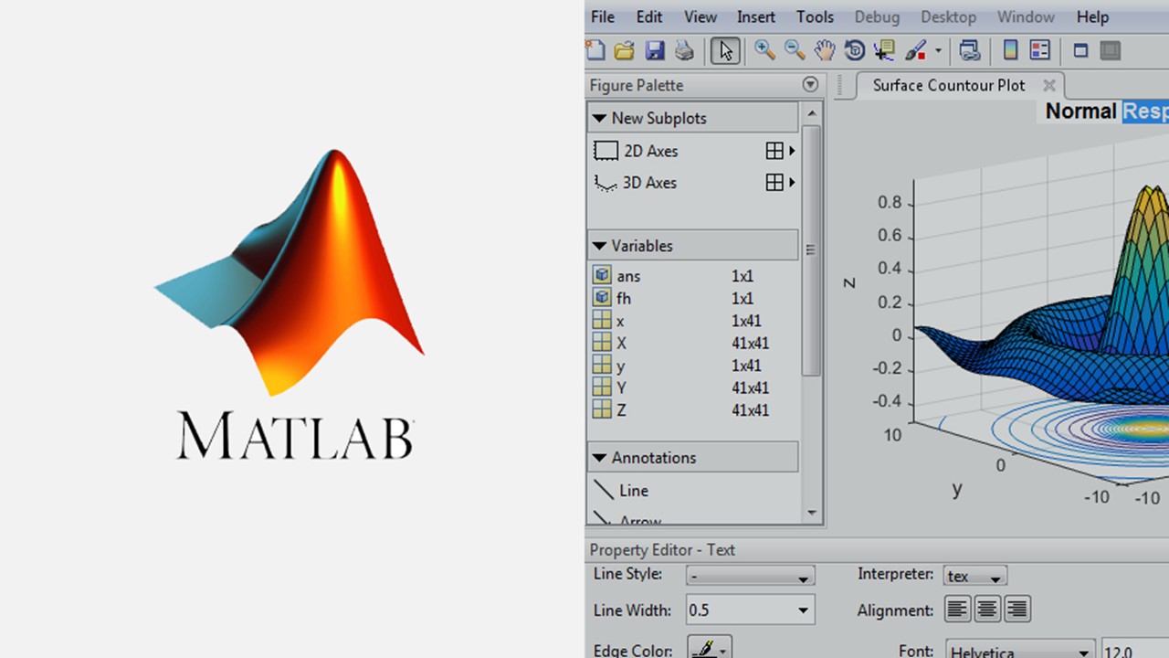This screenshot has width=1169, height=658.
Task: Activate the Zoom In tool
Action: (764, 50)
